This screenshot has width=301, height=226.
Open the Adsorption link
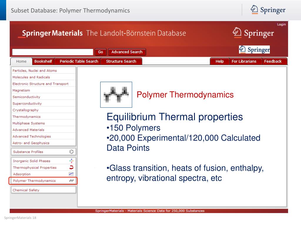tap(22, 174)
